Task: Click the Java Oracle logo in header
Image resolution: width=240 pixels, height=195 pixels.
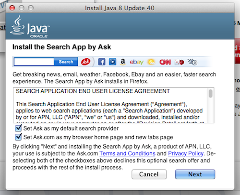Action: pyautogui.click(x=30, y=26)
